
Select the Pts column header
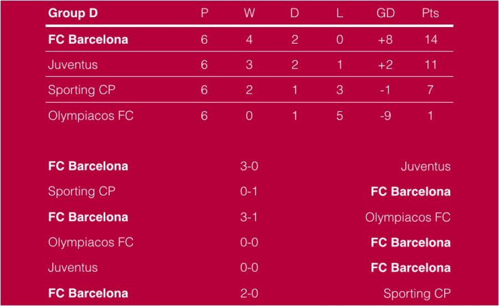point(430,13)
